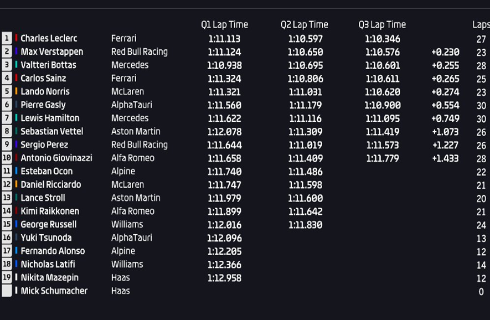Select the Q2 Lap Time column header

(x=305, y=25)
